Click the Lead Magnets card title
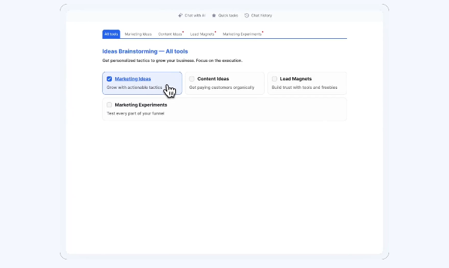Screen dimensions: 449x268 pyautogui.click(x=296, y=79)
